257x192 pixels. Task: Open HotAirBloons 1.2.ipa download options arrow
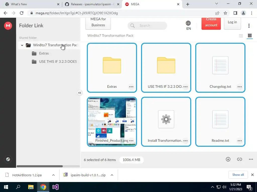tap(53, 175)
